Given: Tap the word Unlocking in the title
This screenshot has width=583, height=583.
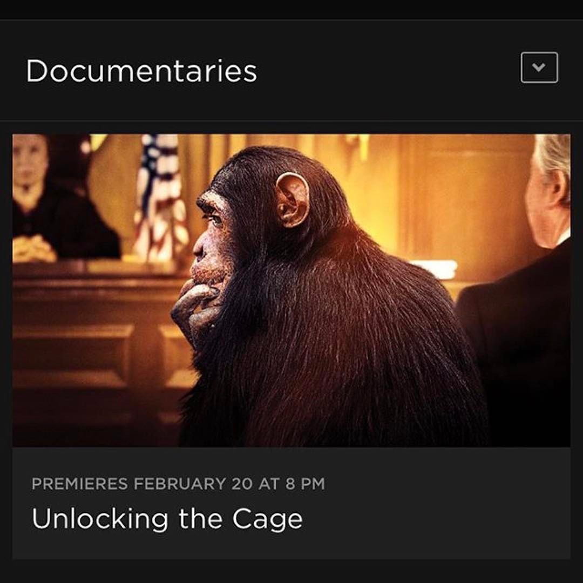Looking at the screenshot, I should point(100,519).
